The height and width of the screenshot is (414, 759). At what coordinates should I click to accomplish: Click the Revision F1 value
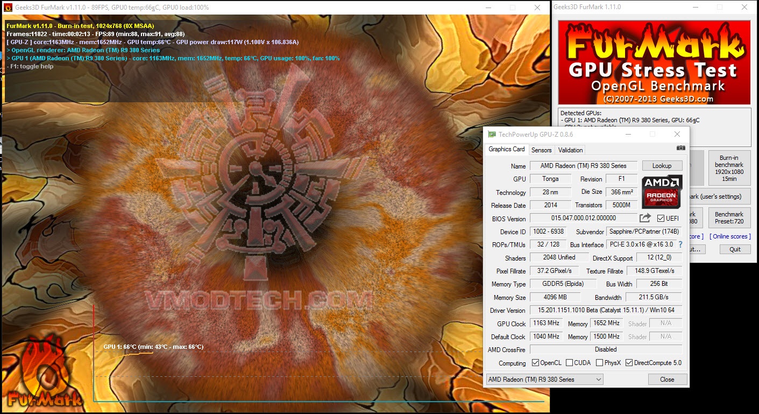622,179
